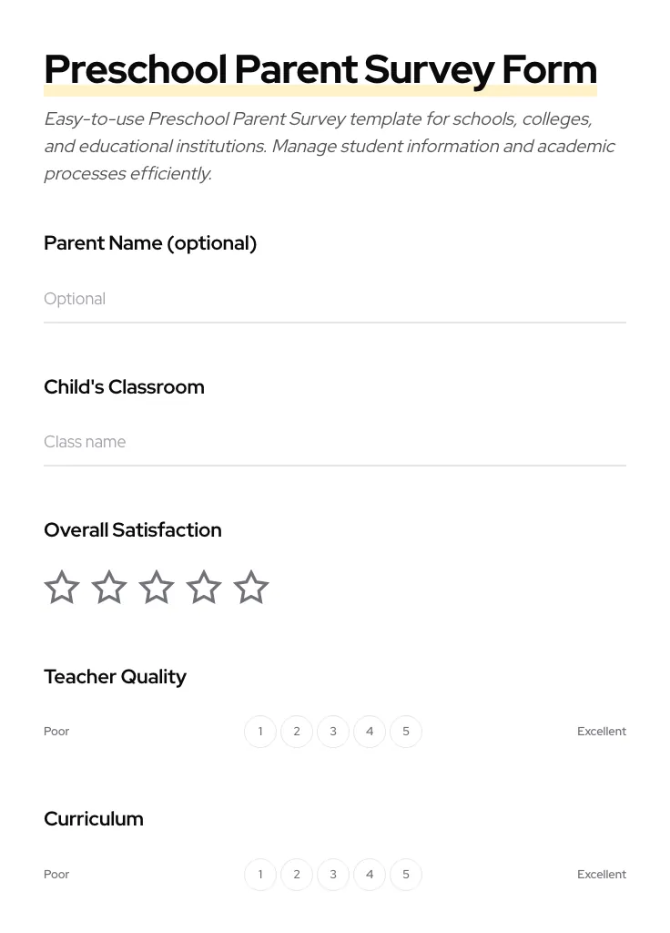The height and width of the screenshot is (933, 670).
Task: Rate Curriculum as 1
Action: point(260,874)
